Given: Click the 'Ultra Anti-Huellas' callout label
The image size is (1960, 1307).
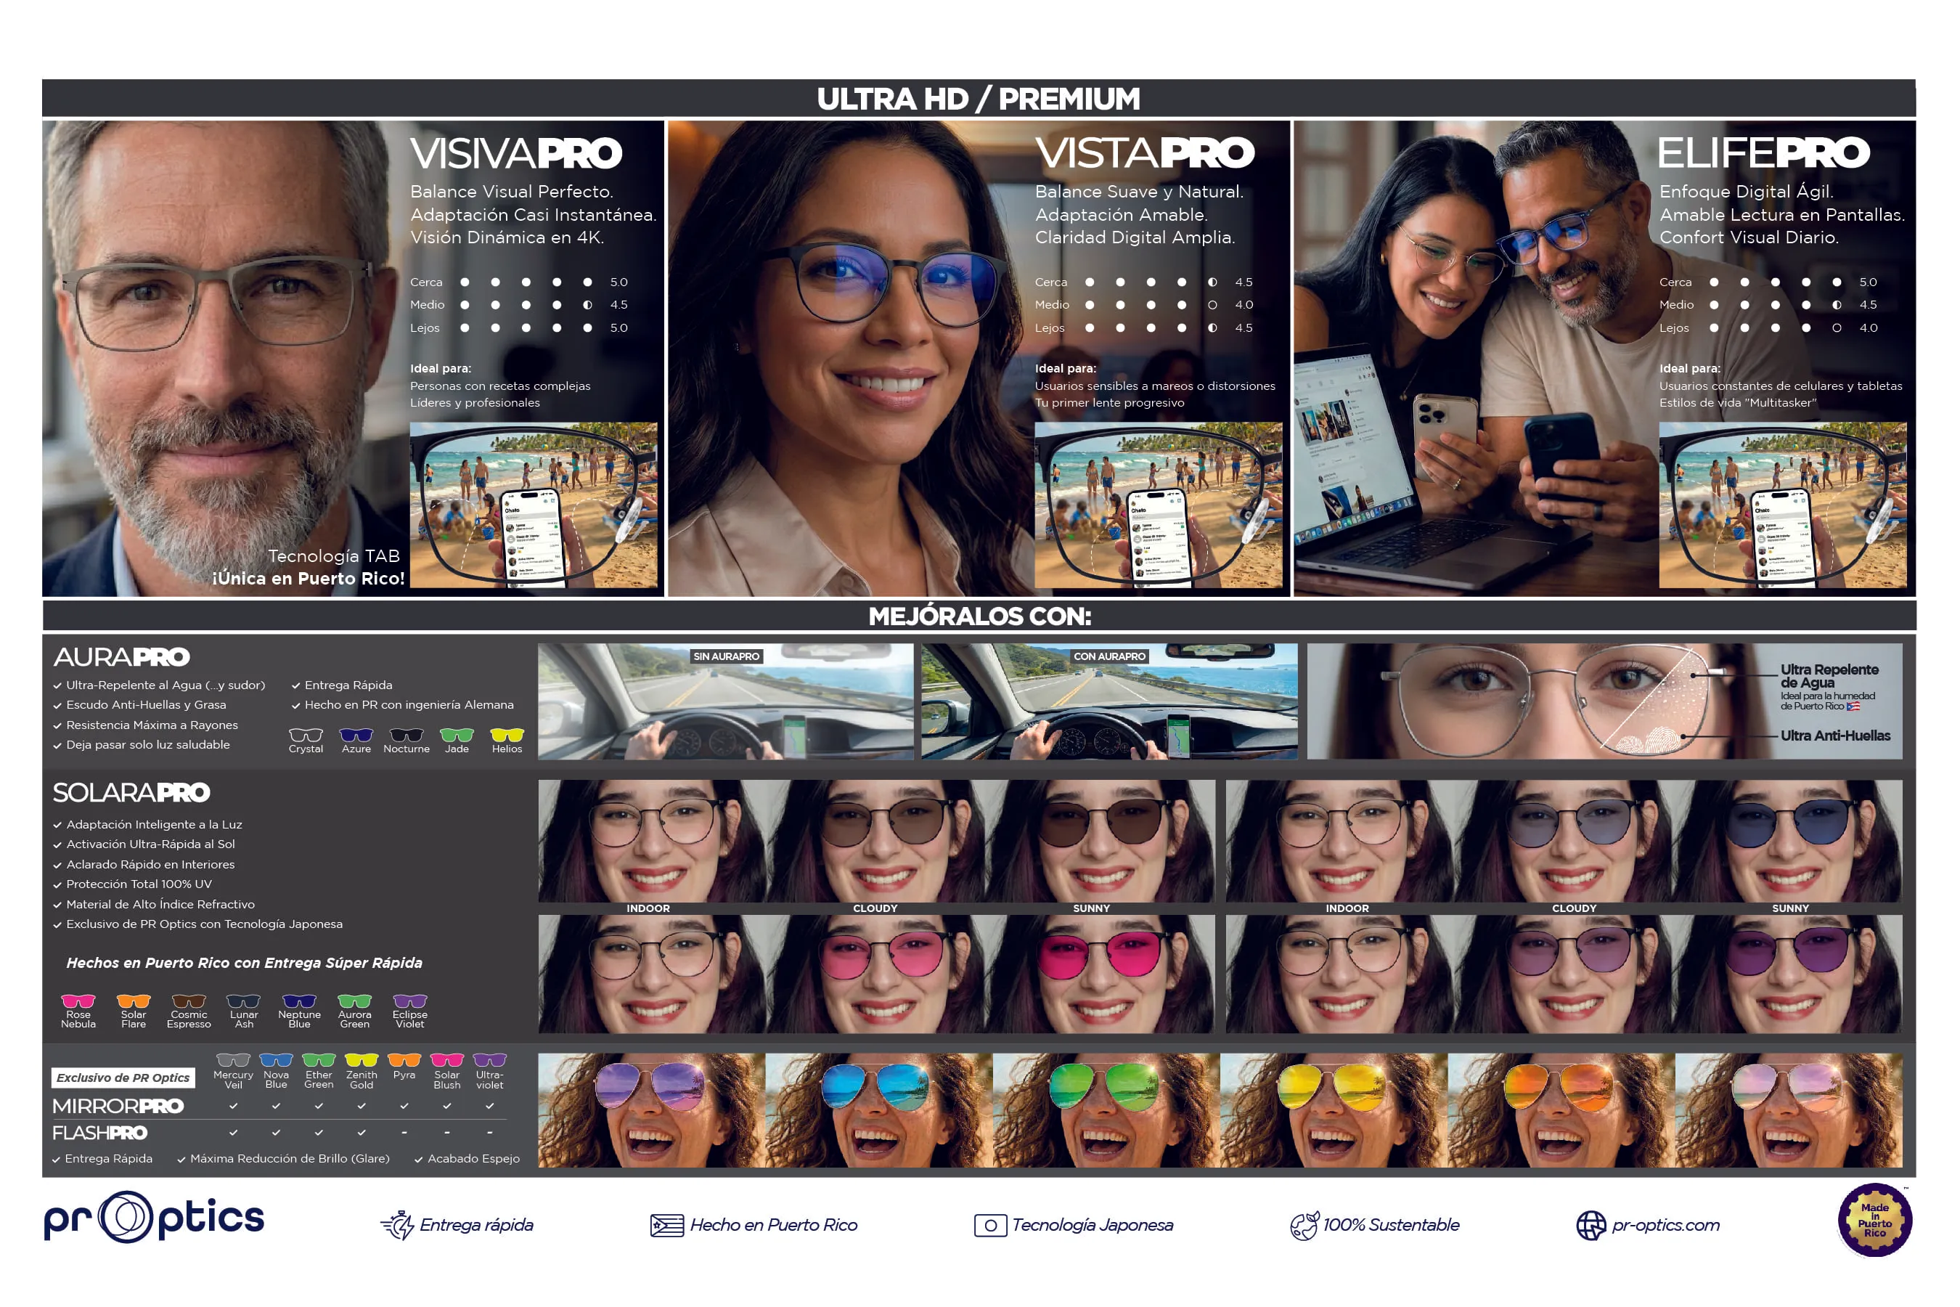Looking at the screenshot, I should coord(1835,735).
